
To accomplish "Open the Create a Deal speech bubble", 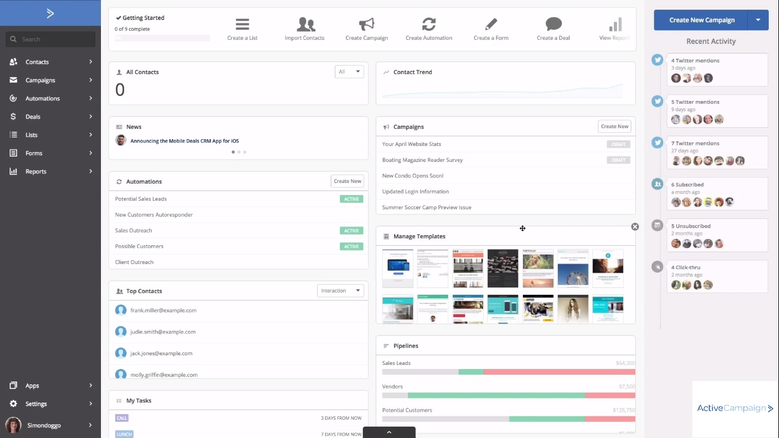I will tap(553, 25).
